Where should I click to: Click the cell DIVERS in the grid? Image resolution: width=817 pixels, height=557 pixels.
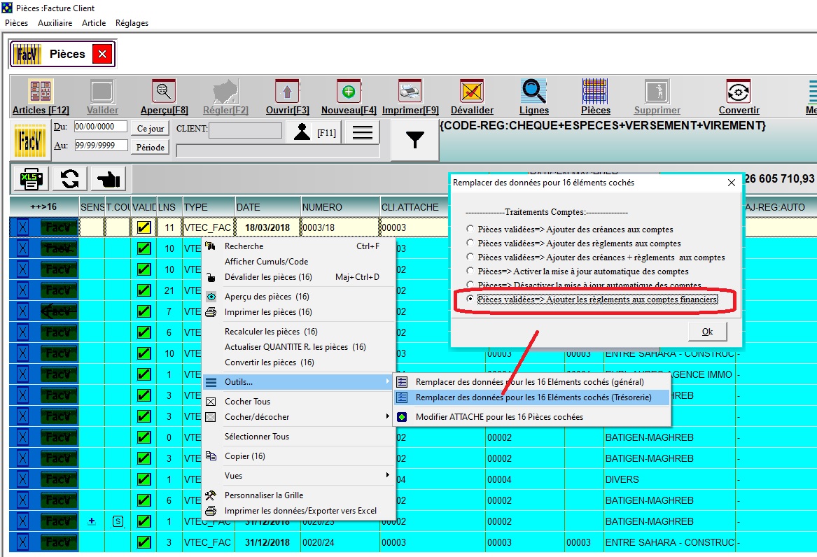tap(669, 479)
